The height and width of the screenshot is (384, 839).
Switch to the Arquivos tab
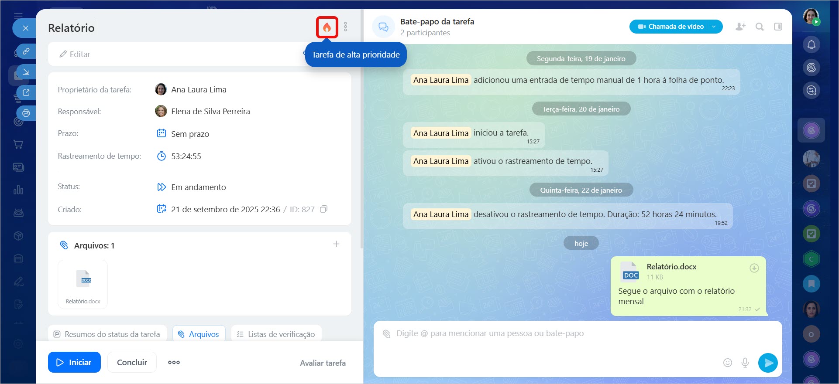tap(199, 334)
